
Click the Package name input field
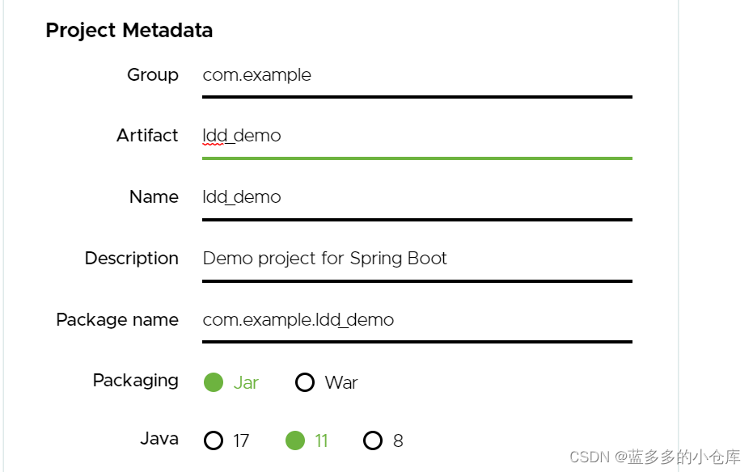tap(404, 321)
